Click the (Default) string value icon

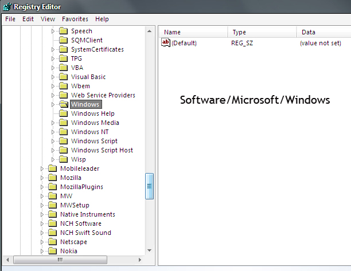point(166,43)
